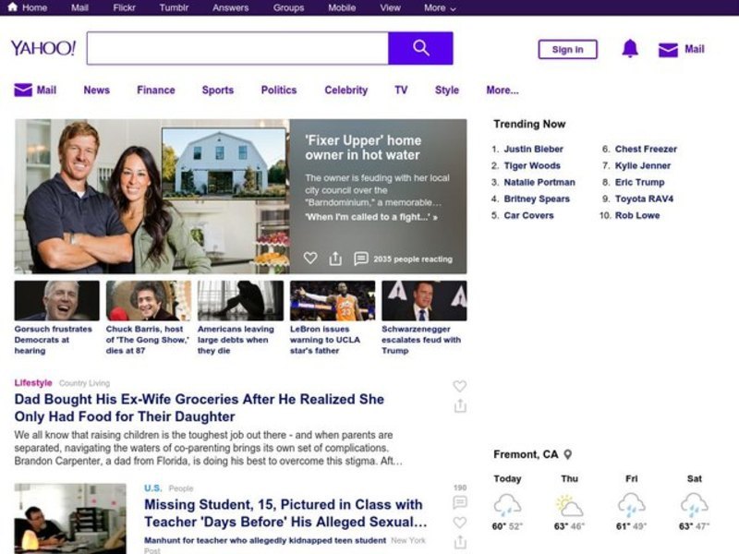Click the Sign in button
The image size is (739, 554).
(567, 50)
